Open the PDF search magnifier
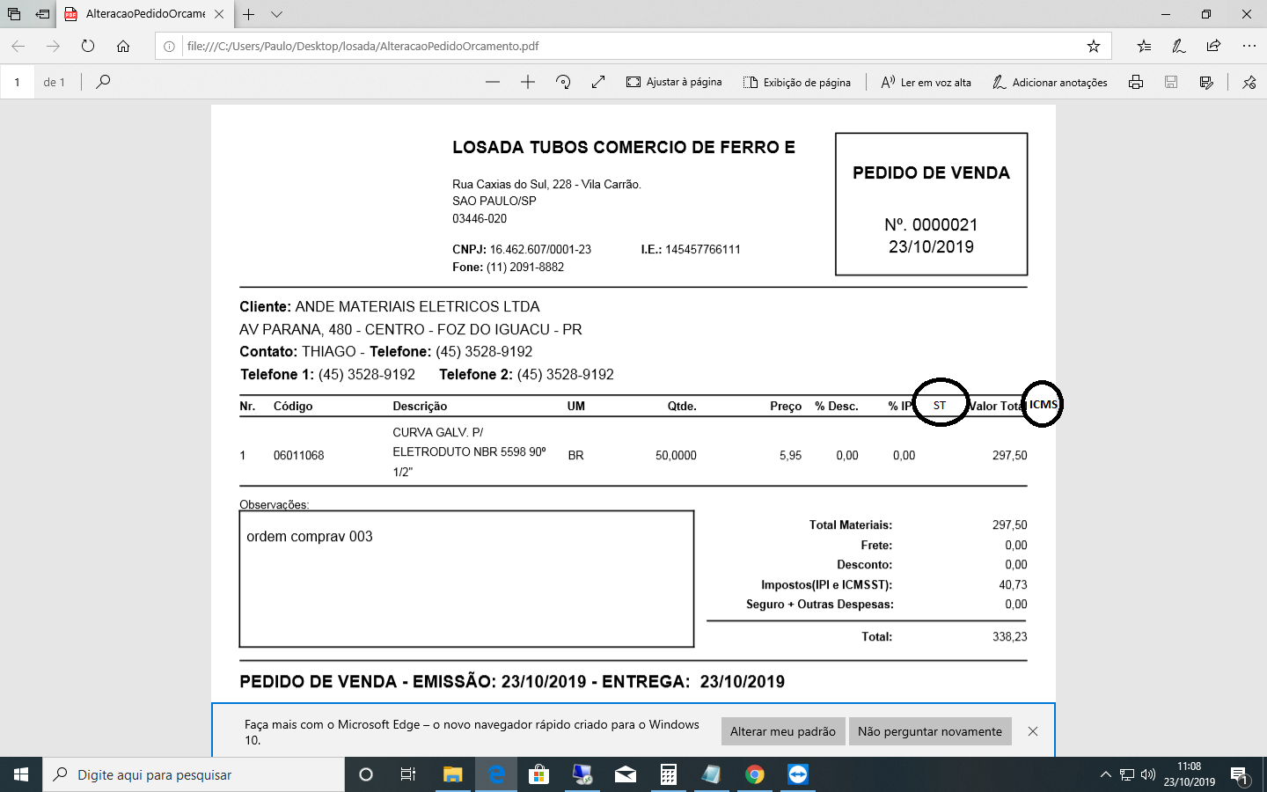This screenshot has height=792, width=1267. click(103, 82)
